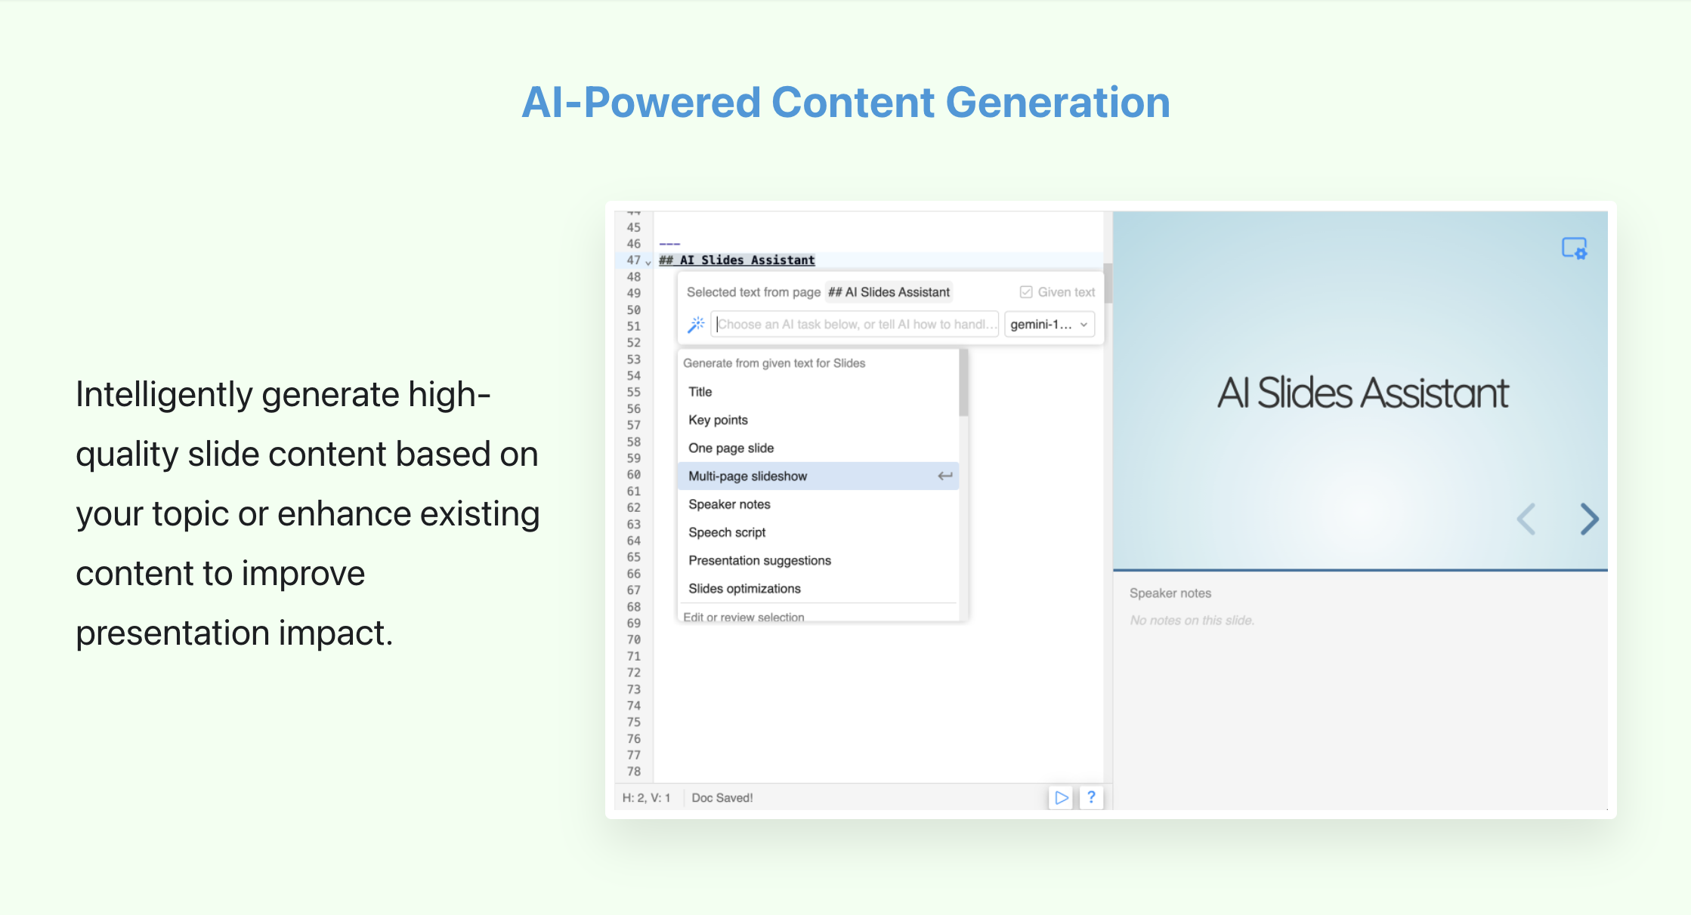Select One page slide option
The image size is (1691, 915).
[x=731, y=448]
